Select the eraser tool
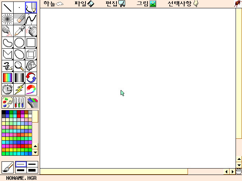Screen dimensions: 242x181 pos(19,19)
